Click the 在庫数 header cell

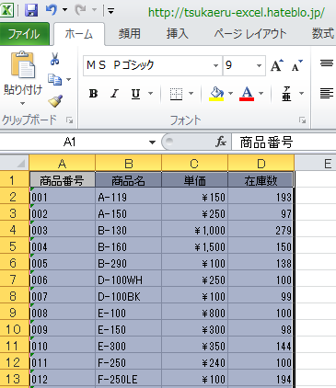261,180
